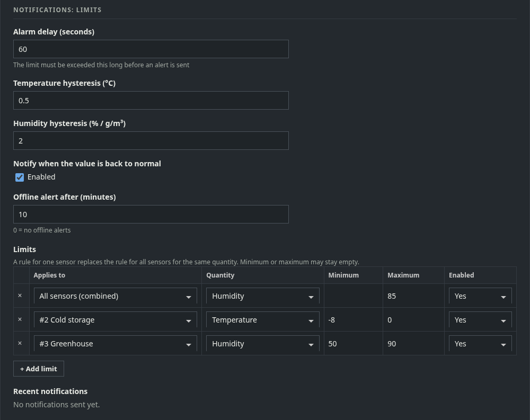Open the #3 Greenhouse sensor dropdown
The height and width of the screenshot is (420, 530).
[x=115, y=344]
